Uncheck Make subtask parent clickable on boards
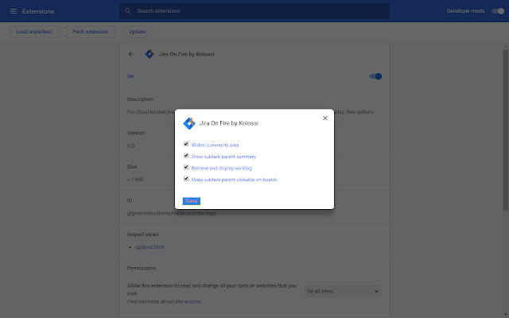The image size is (509, 318). pyautogui.click(x=186, y=179)
